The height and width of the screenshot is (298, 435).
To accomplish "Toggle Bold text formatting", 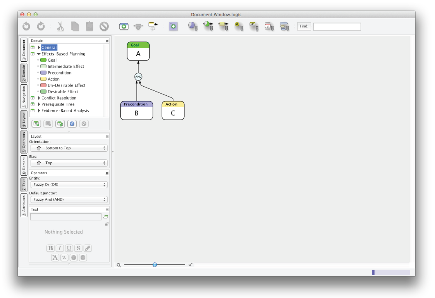I will pyautogui.click(x=50, y=248).
